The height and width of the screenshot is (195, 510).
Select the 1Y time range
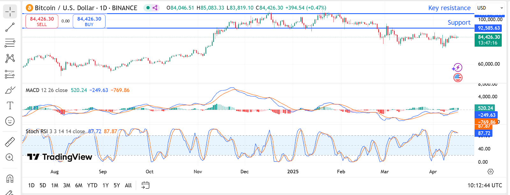[106, 185]
